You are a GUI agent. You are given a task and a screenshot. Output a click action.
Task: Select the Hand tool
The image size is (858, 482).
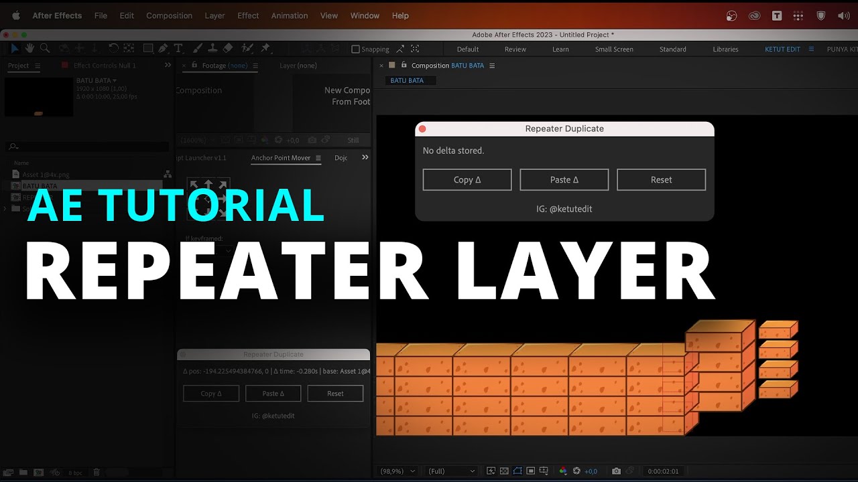[x=29, y=48]
